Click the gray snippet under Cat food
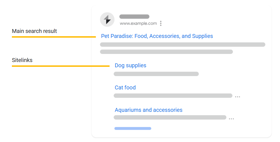 173,96
